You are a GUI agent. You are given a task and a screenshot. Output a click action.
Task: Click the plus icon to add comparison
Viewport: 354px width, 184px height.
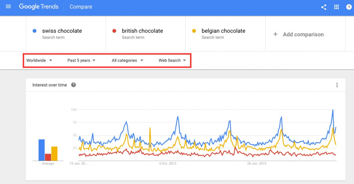(276, 34)
